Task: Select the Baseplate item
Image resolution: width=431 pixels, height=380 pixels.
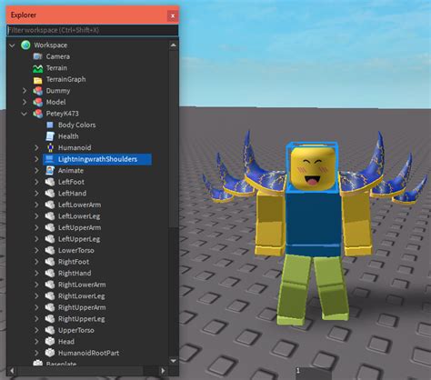Action: 61,364
